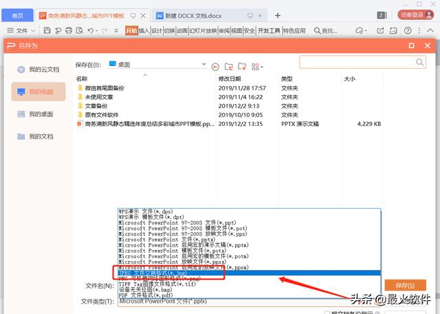Select the 文章备份 folder

pos(96,106)
